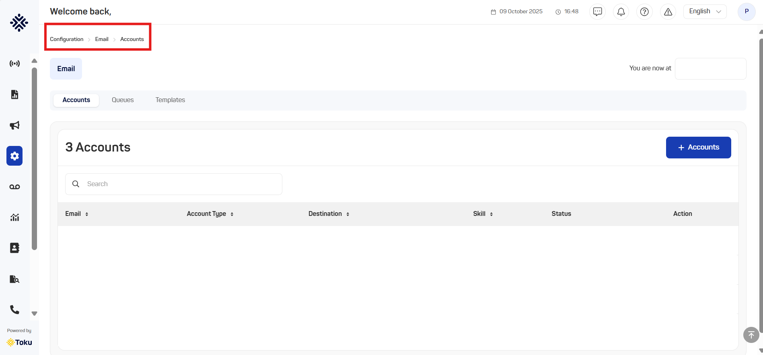Viewport: 763px width, 355px height.
Task: Click the scroll-to-top arrow button
Action: (751, 335)
